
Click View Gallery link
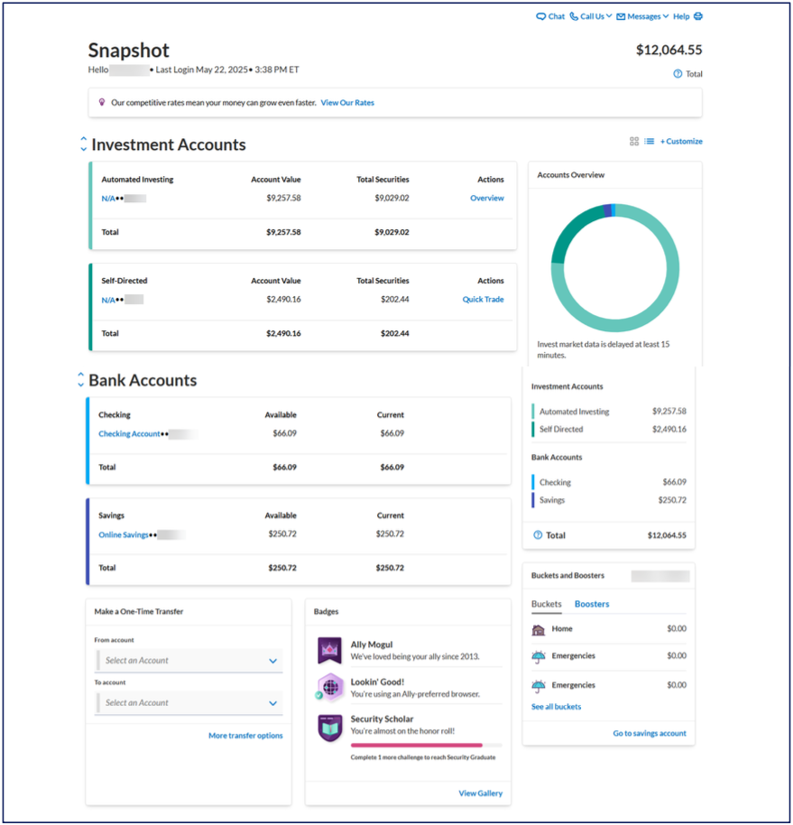[481, 793]
